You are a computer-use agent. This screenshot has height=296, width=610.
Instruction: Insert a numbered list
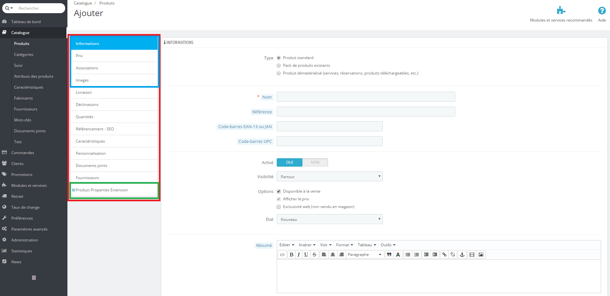(417, 255)
